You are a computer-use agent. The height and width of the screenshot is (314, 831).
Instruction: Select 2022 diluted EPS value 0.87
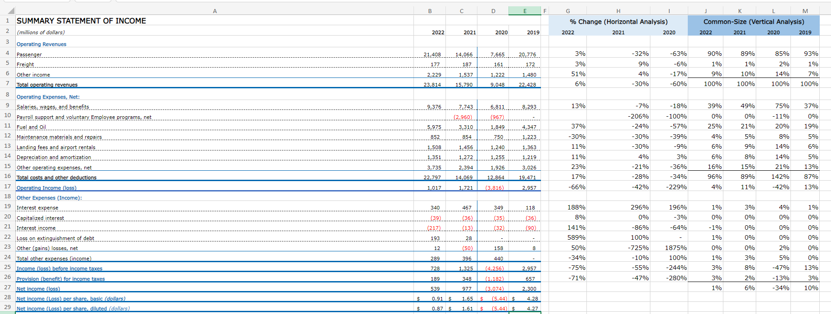click(x=437, y=309)
